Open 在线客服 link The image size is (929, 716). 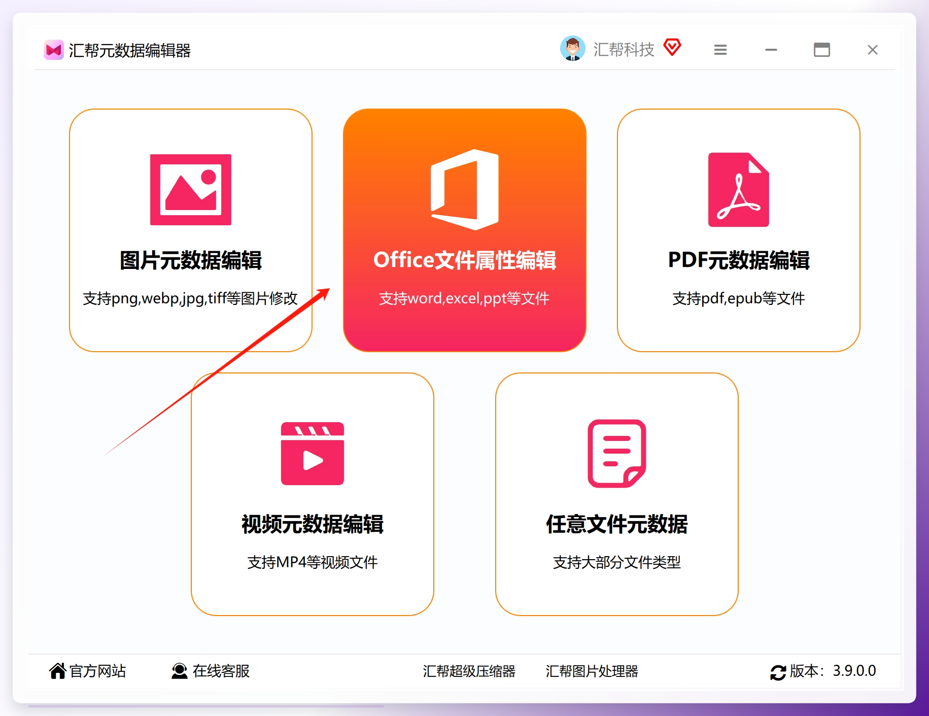tap(221, 671)
